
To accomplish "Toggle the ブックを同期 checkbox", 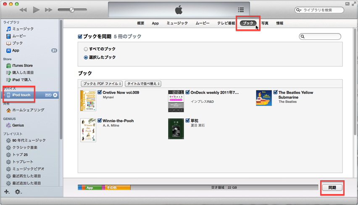I will tap(80, 37).
